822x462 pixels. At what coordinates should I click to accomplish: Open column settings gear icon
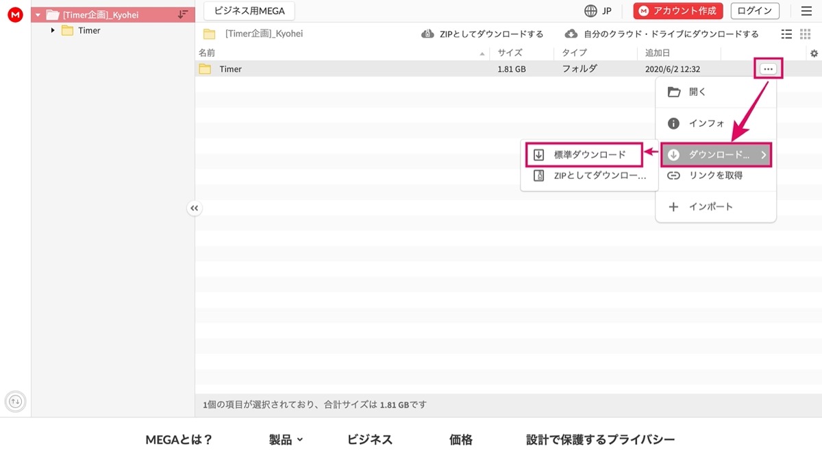click(x=814, y=53)
